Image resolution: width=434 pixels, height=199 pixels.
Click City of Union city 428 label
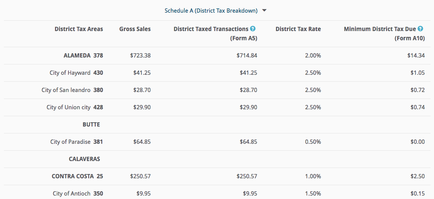coord(75,107)
